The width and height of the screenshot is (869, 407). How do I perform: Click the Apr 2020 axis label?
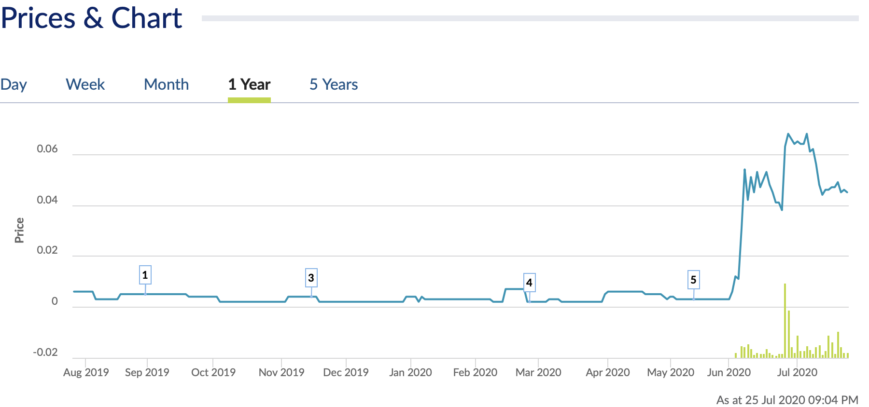point(607,372)
